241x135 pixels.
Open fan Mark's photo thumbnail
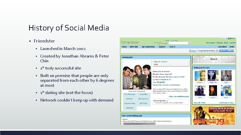(200, 90)
